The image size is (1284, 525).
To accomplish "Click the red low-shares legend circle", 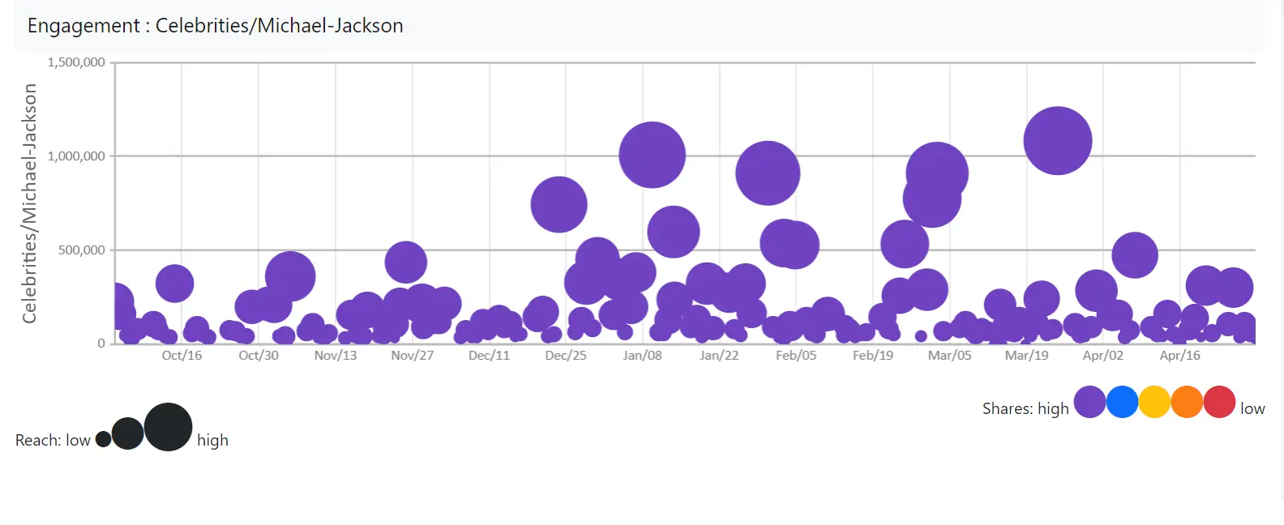I will [x=1219, y=402].
